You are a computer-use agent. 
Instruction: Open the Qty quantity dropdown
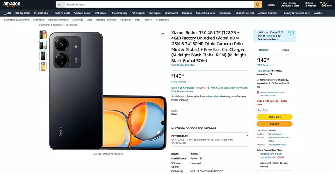pyautogui.click(x=262, y=110)
